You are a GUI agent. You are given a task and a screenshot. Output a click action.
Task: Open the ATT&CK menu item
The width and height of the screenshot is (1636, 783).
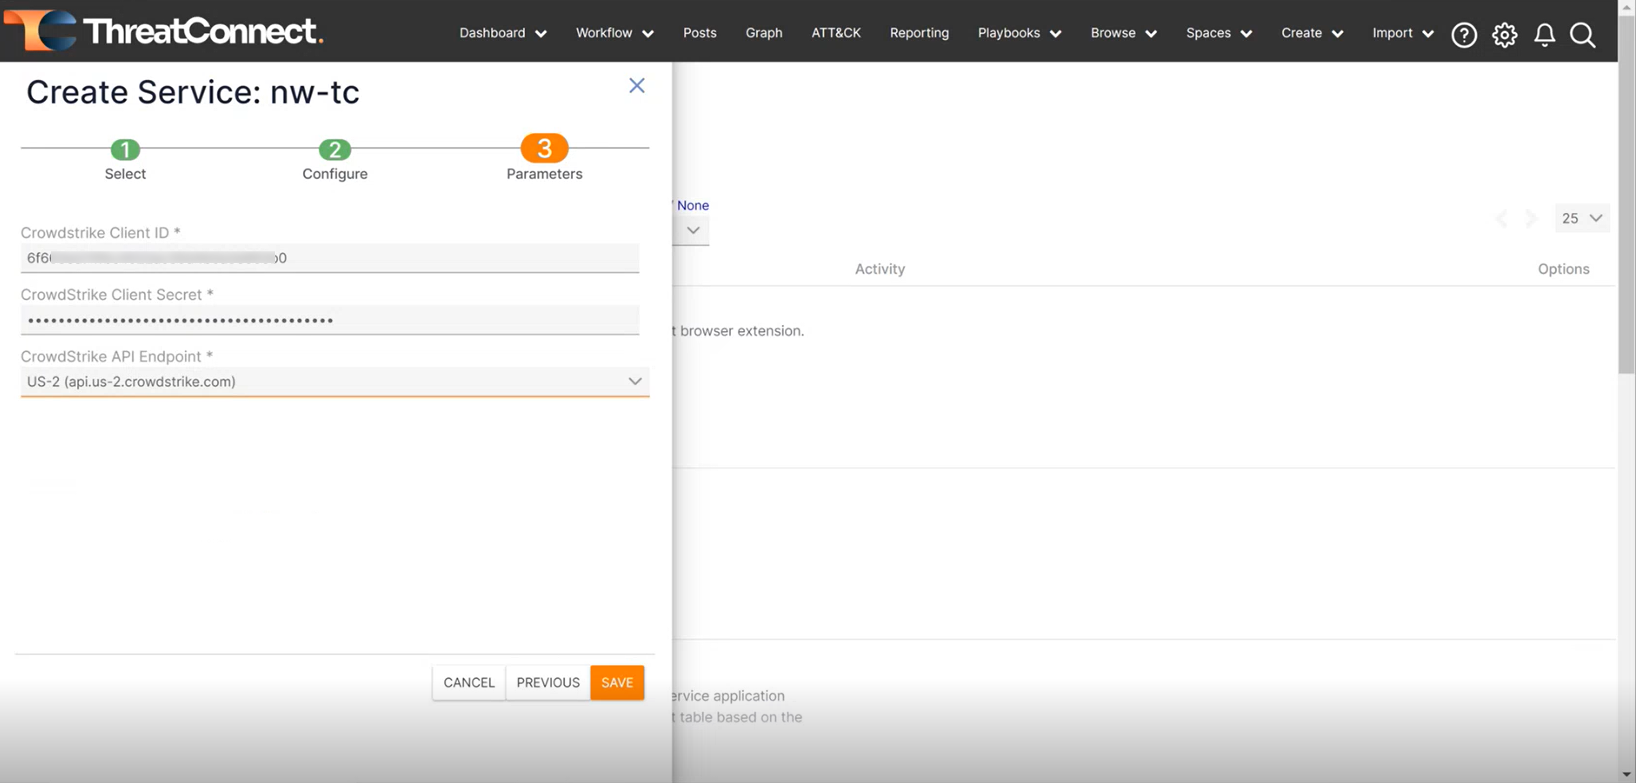(x=836, y=32)
